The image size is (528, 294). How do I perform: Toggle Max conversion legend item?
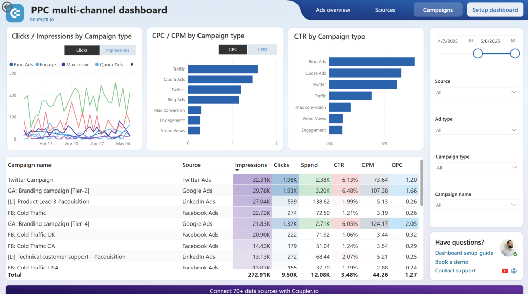pos(77,64)
